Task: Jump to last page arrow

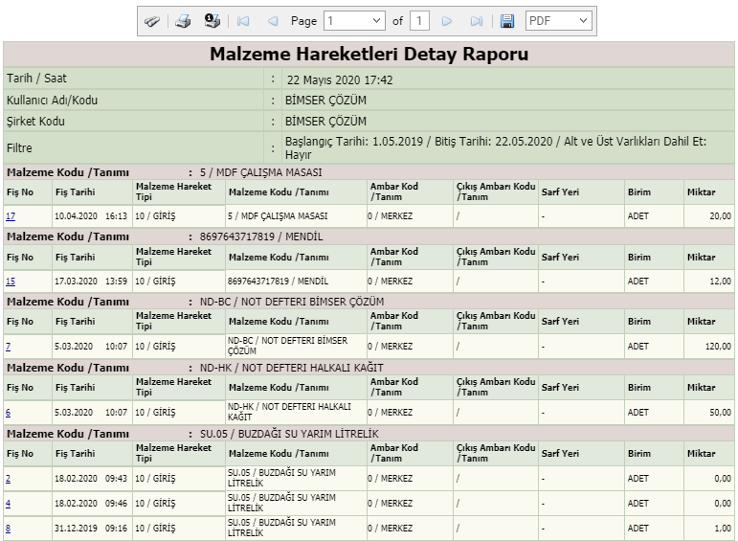Action: coord(476,21)
